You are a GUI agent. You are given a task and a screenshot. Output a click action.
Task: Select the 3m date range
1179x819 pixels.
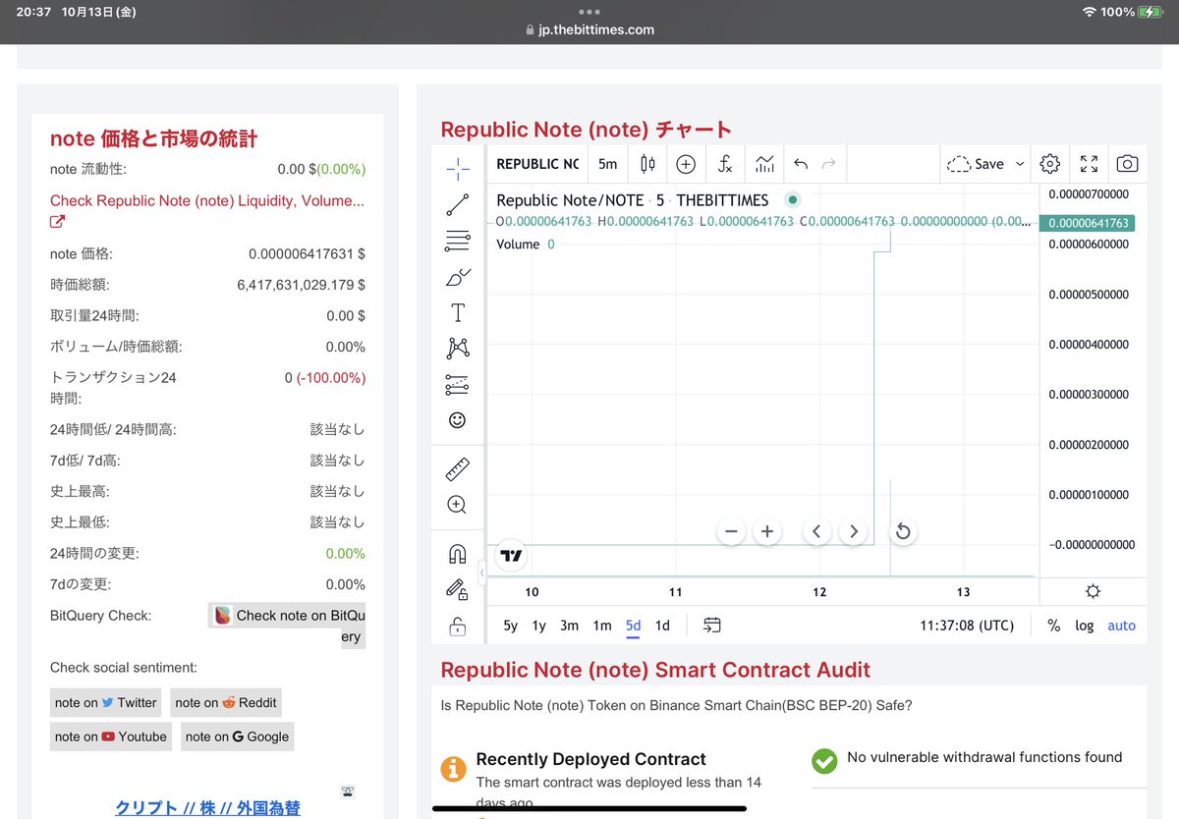pos(570,626)
